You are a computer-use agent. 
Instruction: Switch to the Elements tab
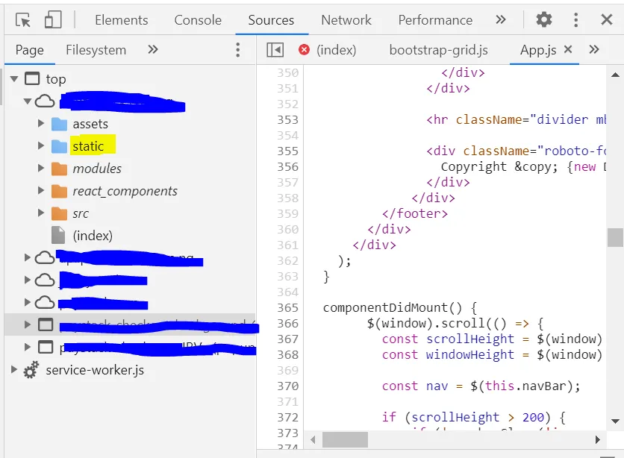tap(122, 20)
